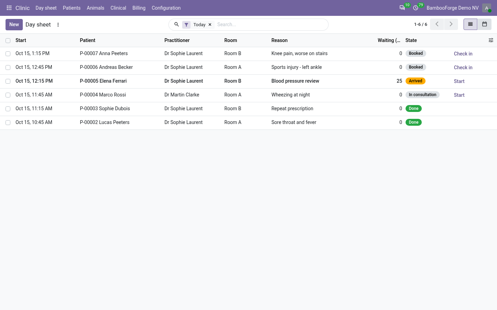This screenshot has width=497, height=310.
Task: Sort by Reason column header
Action: (279, 40)
